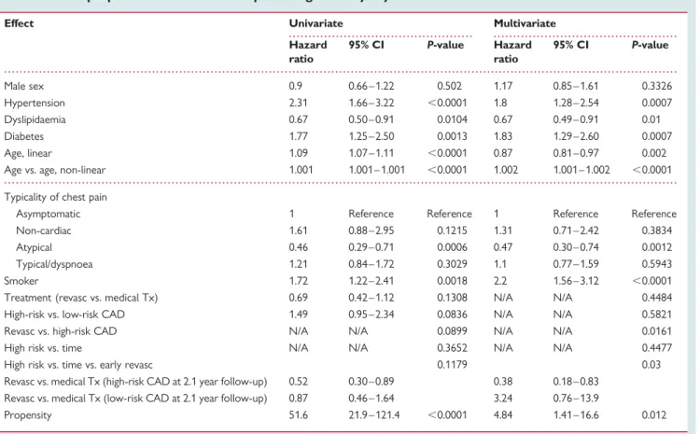Image resolution: width=700 pixels, height=434 pixels.
Task: Click the 'Multivariate' group header
Action: point(525,23)
